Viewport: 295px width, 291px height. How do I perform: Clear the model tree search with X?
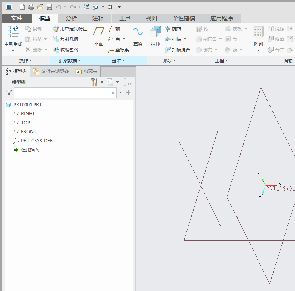(113, 93)
